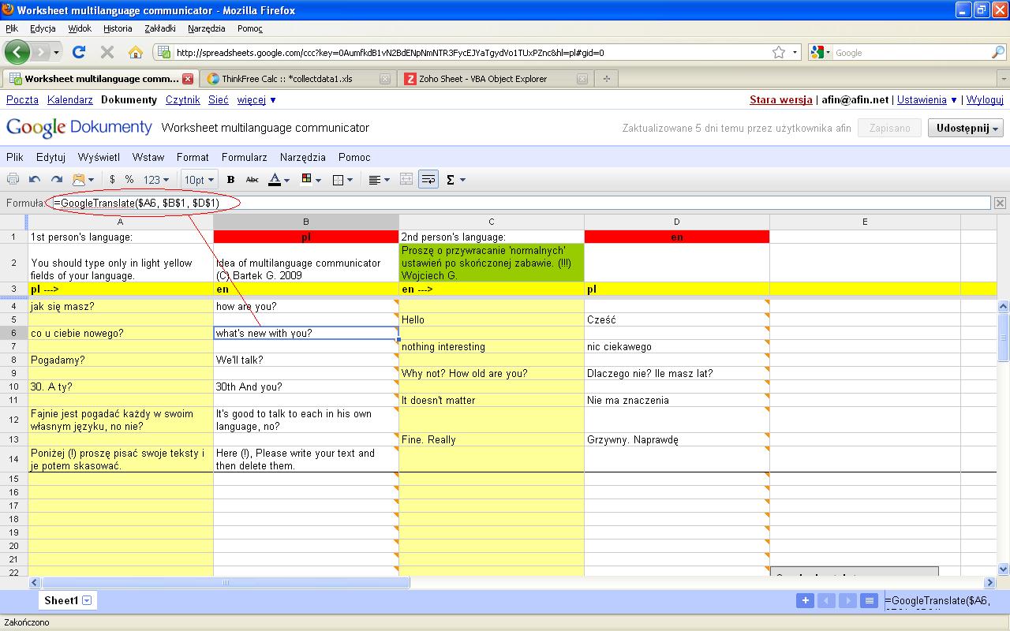Open the Wyświetl menu
The width and height of the screenshot is (1010, 631).
click(99, 157)
